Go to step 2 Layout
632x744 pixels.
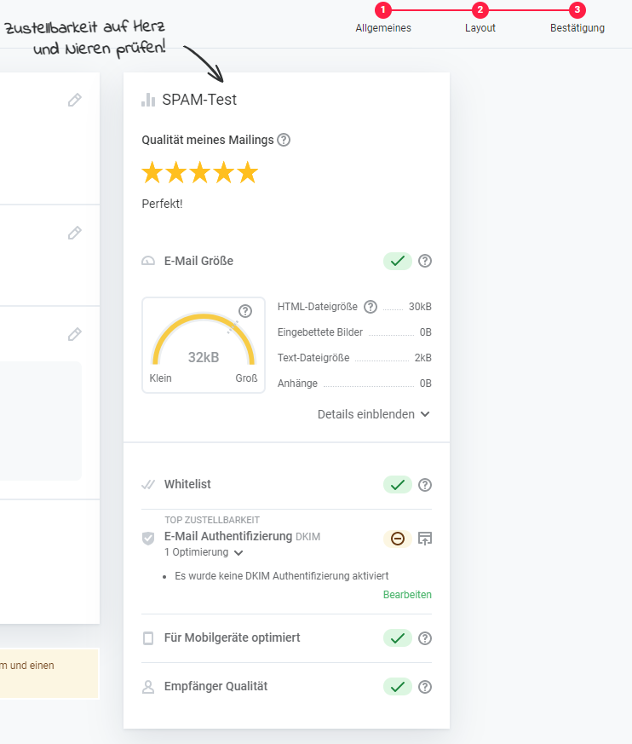pos(480,11)
